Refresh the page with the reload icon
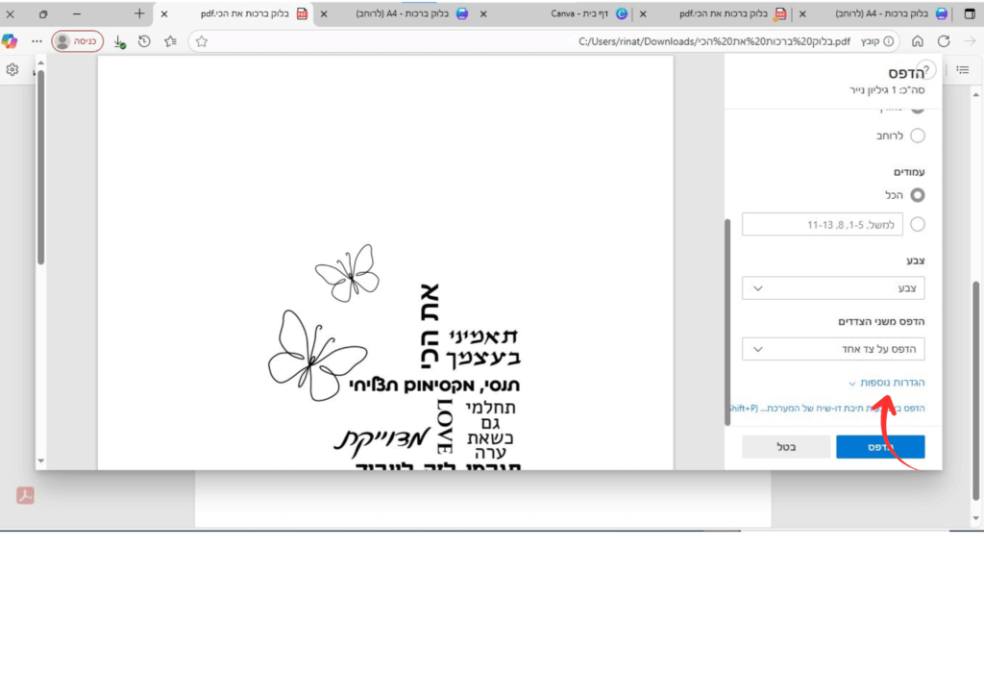This screenshot has height=696, width=984. 944,41
